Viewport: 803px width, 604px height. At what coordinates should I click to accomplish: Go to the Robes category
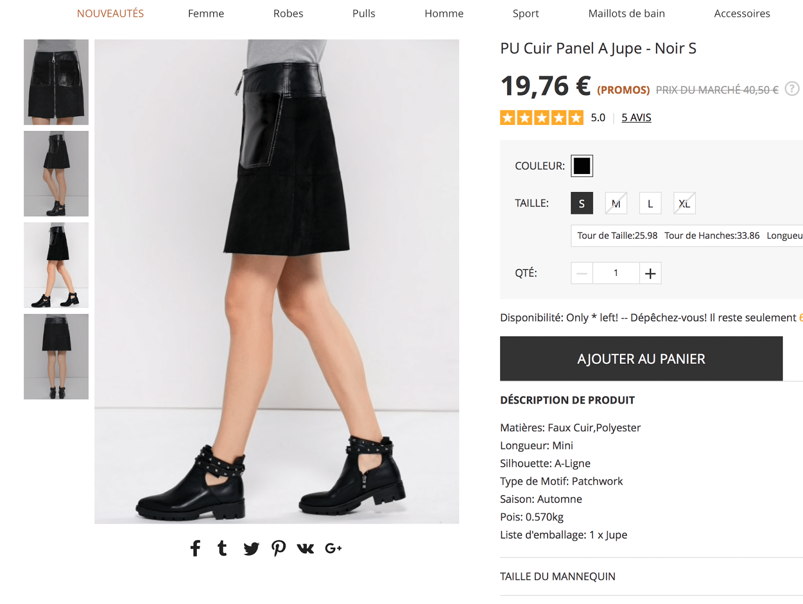(x=288, y=14)
